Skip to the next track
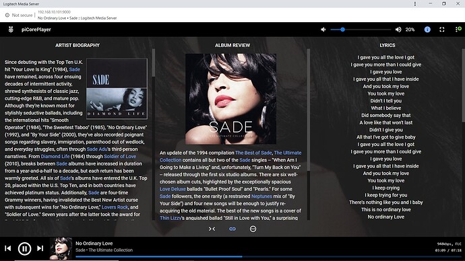Viewport: 465px width, 261px height. pos(40,248)
